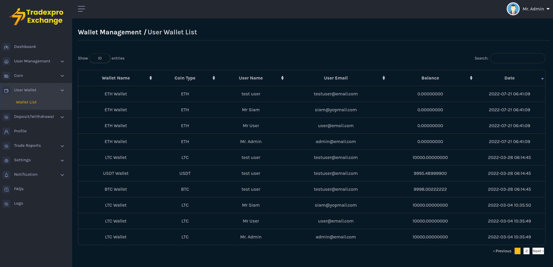Click the Mr. Admin avatar picture
Viewport: 553px width, 267px height.
tap(513, 9)
